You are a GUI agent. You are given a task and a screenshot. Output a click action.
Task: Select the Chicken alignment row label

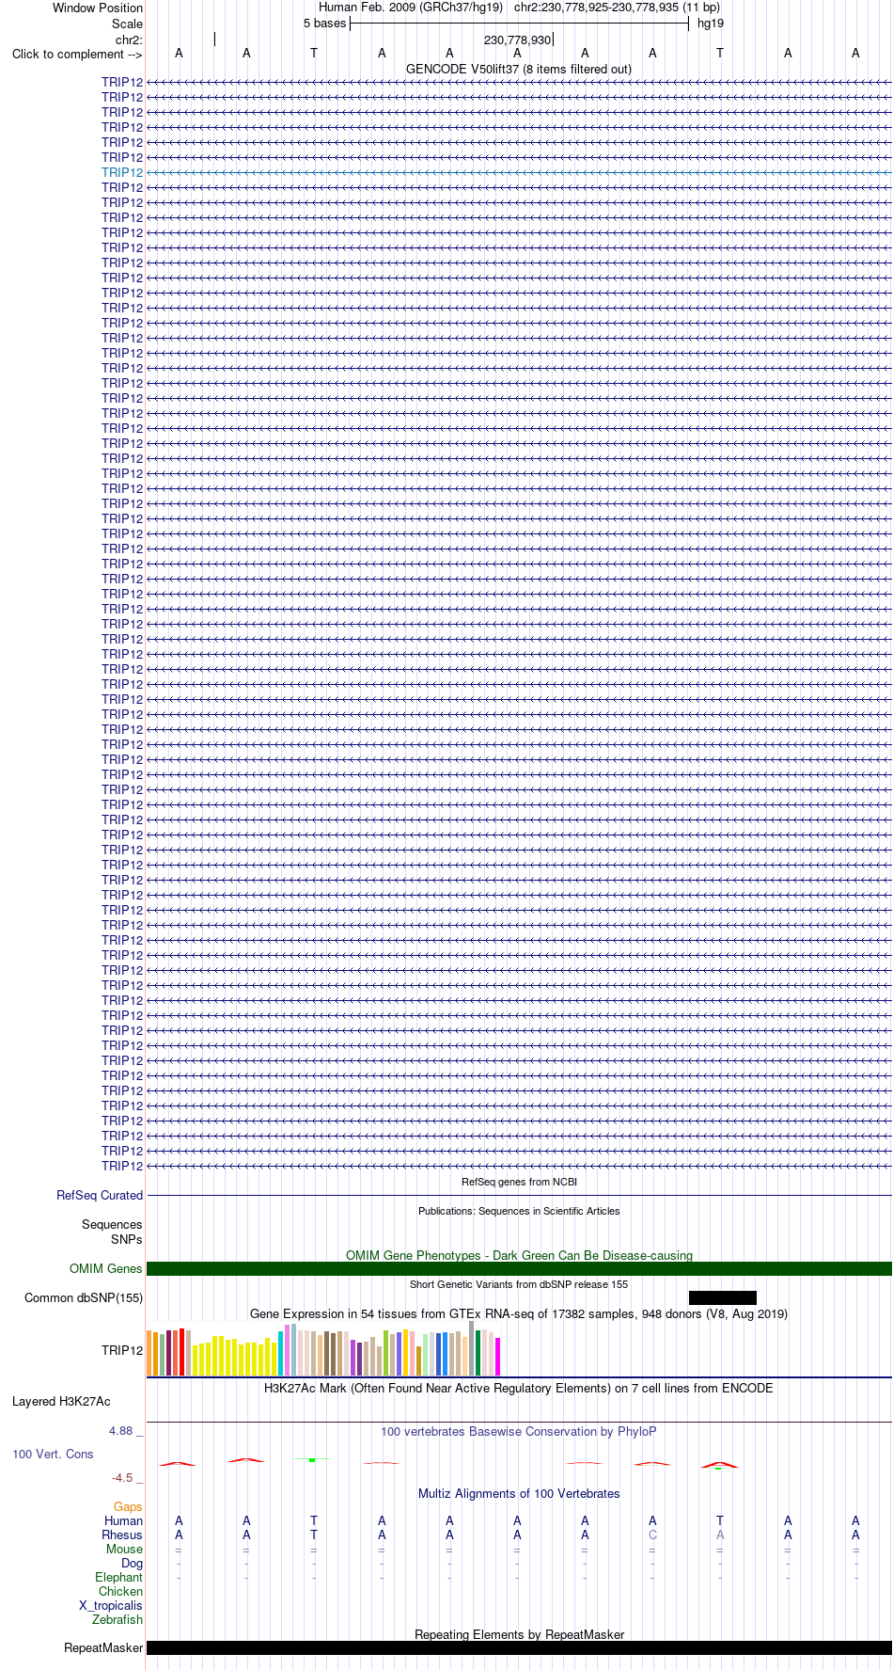pyautogui.click(x=121, y=1592)
